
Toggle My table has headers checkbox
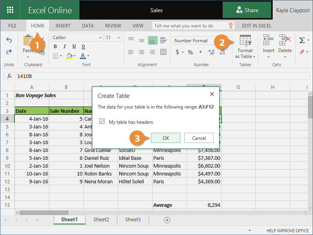click(102, 122)
